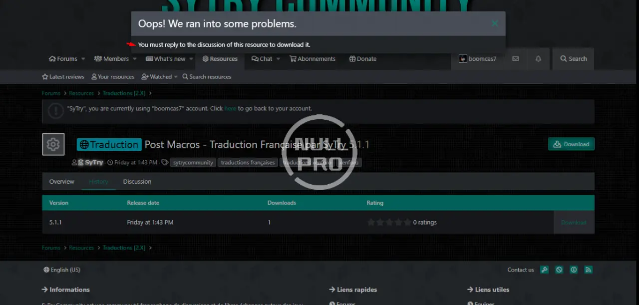Expand the Members dropdown arrow

click(x=135, y=59)
